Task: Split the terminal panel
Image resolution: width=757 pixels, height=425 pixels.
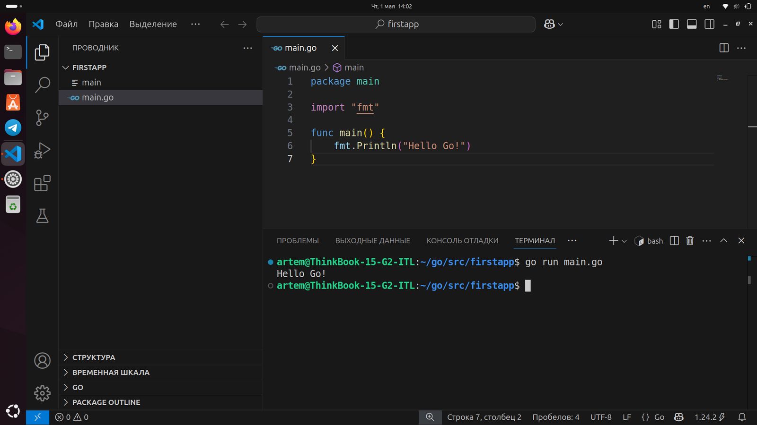Action: [675, 241]
